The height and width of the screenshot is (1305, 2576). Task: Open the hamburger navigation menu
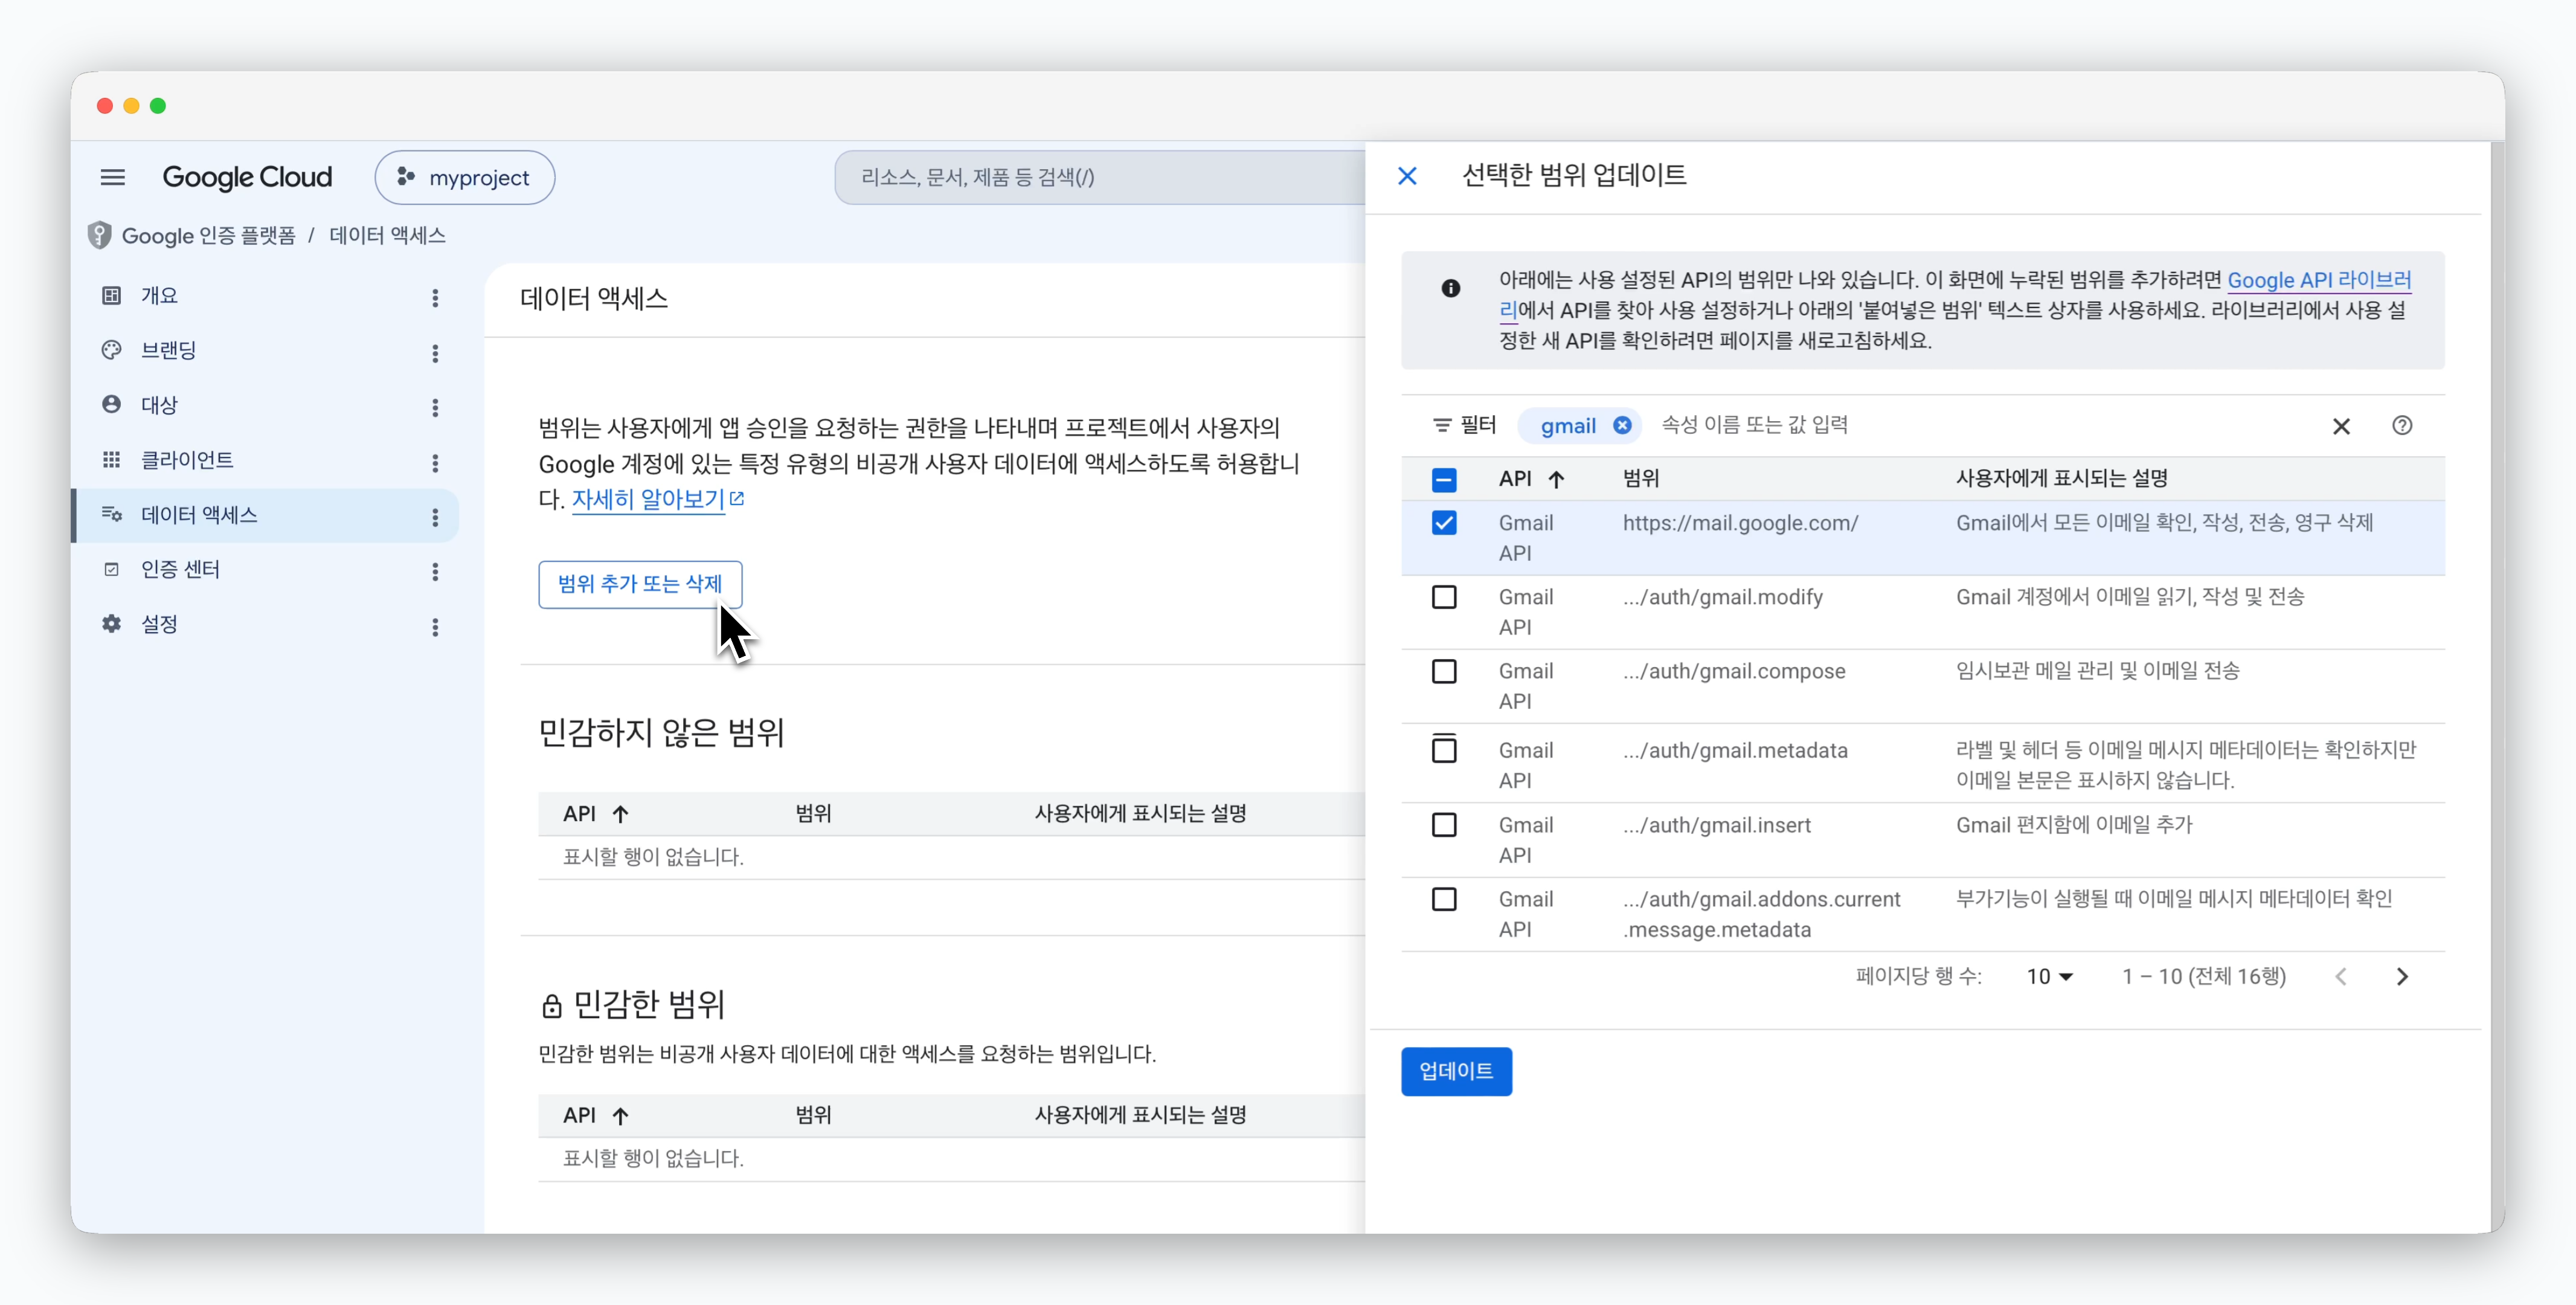[x=113, y=177]
